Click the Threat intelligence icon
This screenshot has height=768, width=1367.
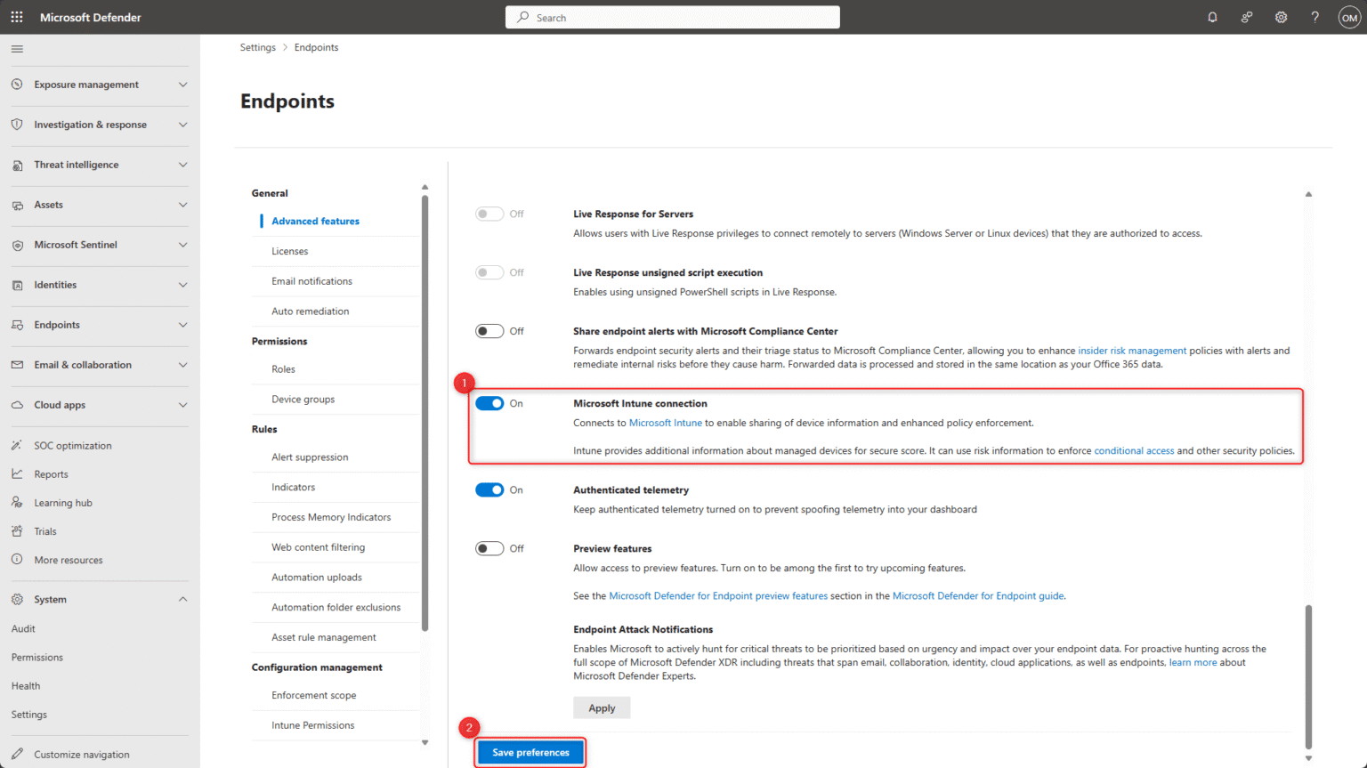click(x=17, y=165)
